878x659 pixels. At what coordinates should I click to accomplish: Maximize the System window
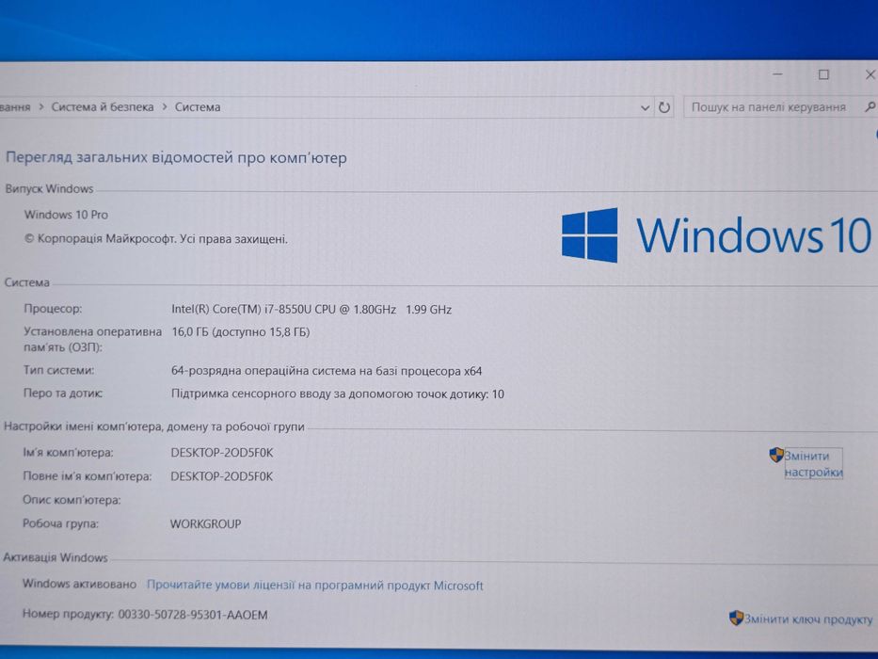click(823, 74)
